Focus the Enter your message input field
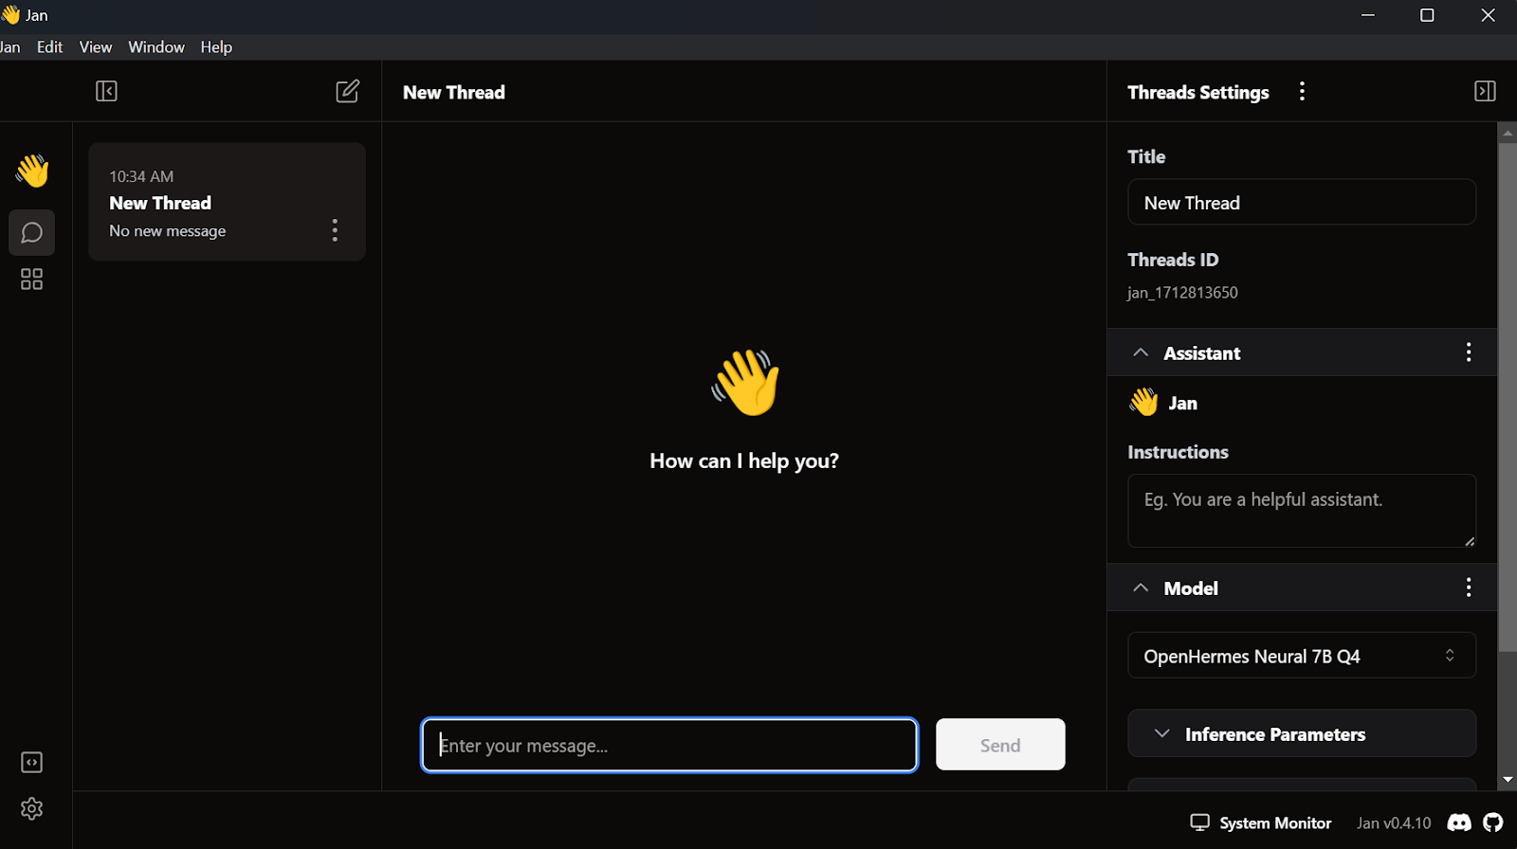Image resolution: width=1517 pixels, height=849 pixels. [669, 745]
